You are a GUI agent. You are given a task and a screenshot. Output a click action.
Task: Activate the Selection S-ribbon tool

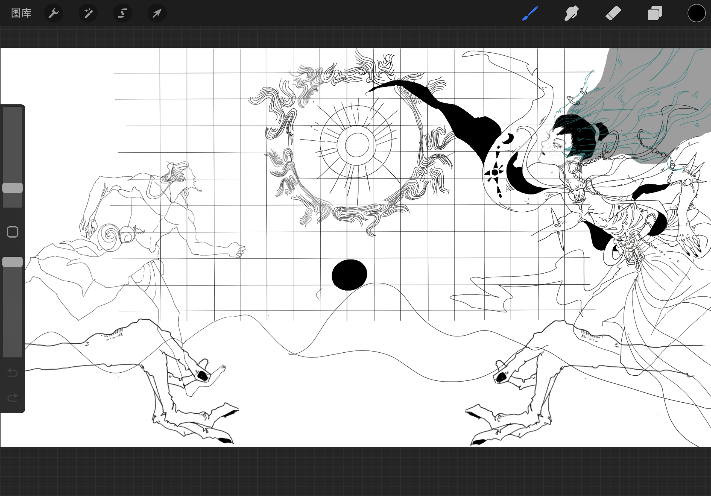(x=123, y=13)
